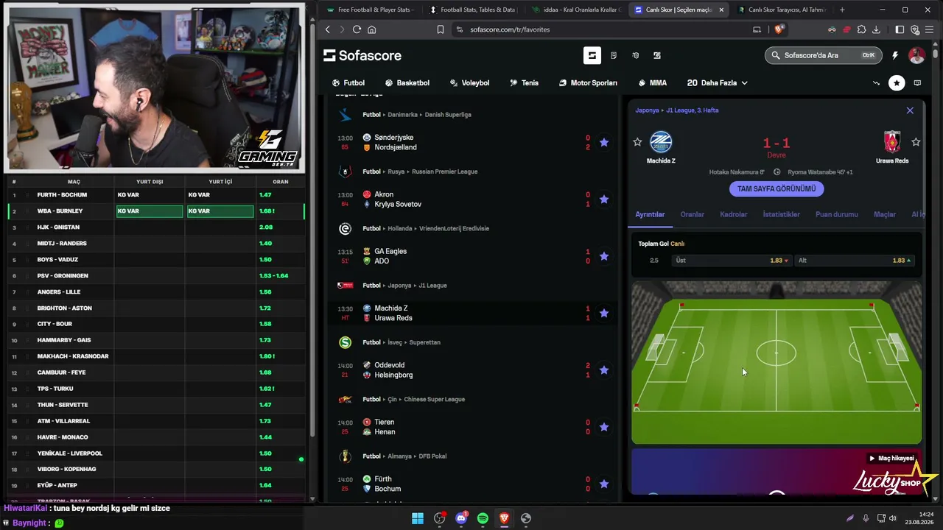Switch to the Oranlar tab
943x530 pixels.
tap(692, 214)
